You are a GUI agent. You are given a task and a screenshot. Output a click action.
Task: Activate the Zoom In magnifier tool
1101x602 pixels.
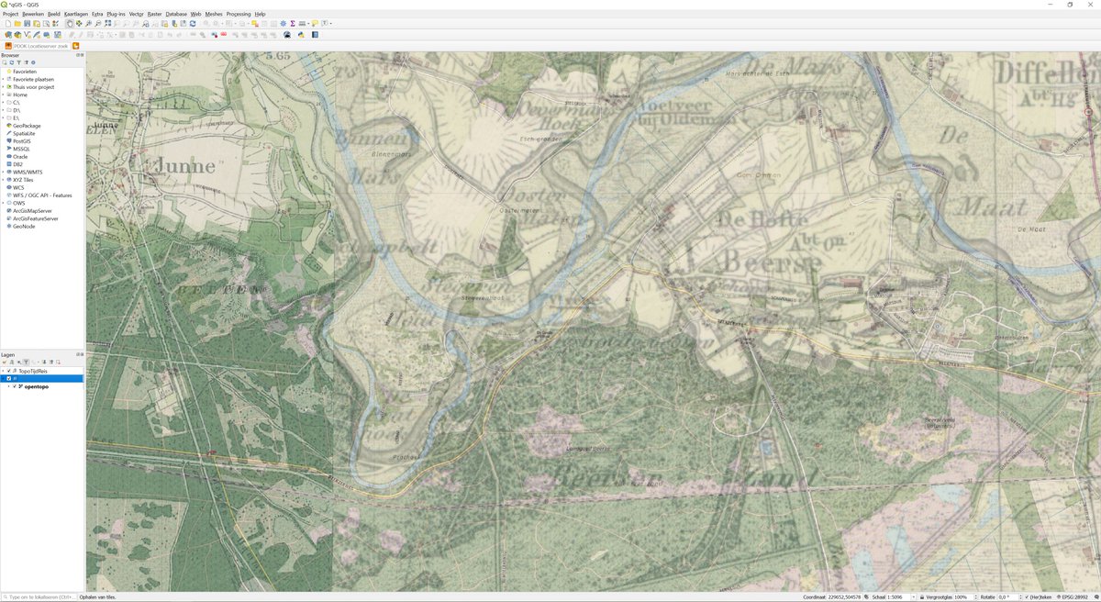coord(88,24)
